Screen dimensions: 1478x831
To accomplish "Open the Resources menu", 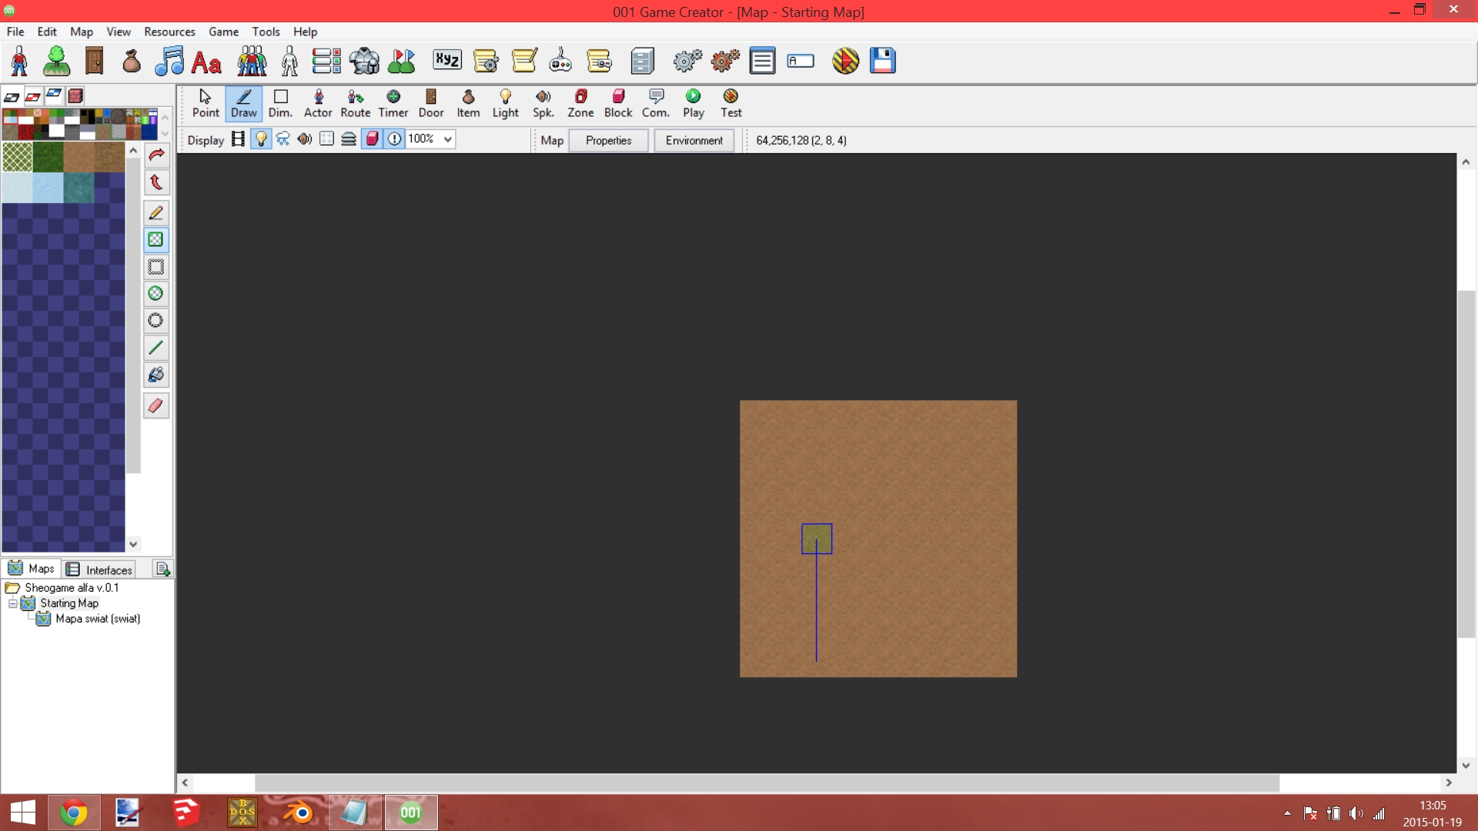I will (169, 32).
